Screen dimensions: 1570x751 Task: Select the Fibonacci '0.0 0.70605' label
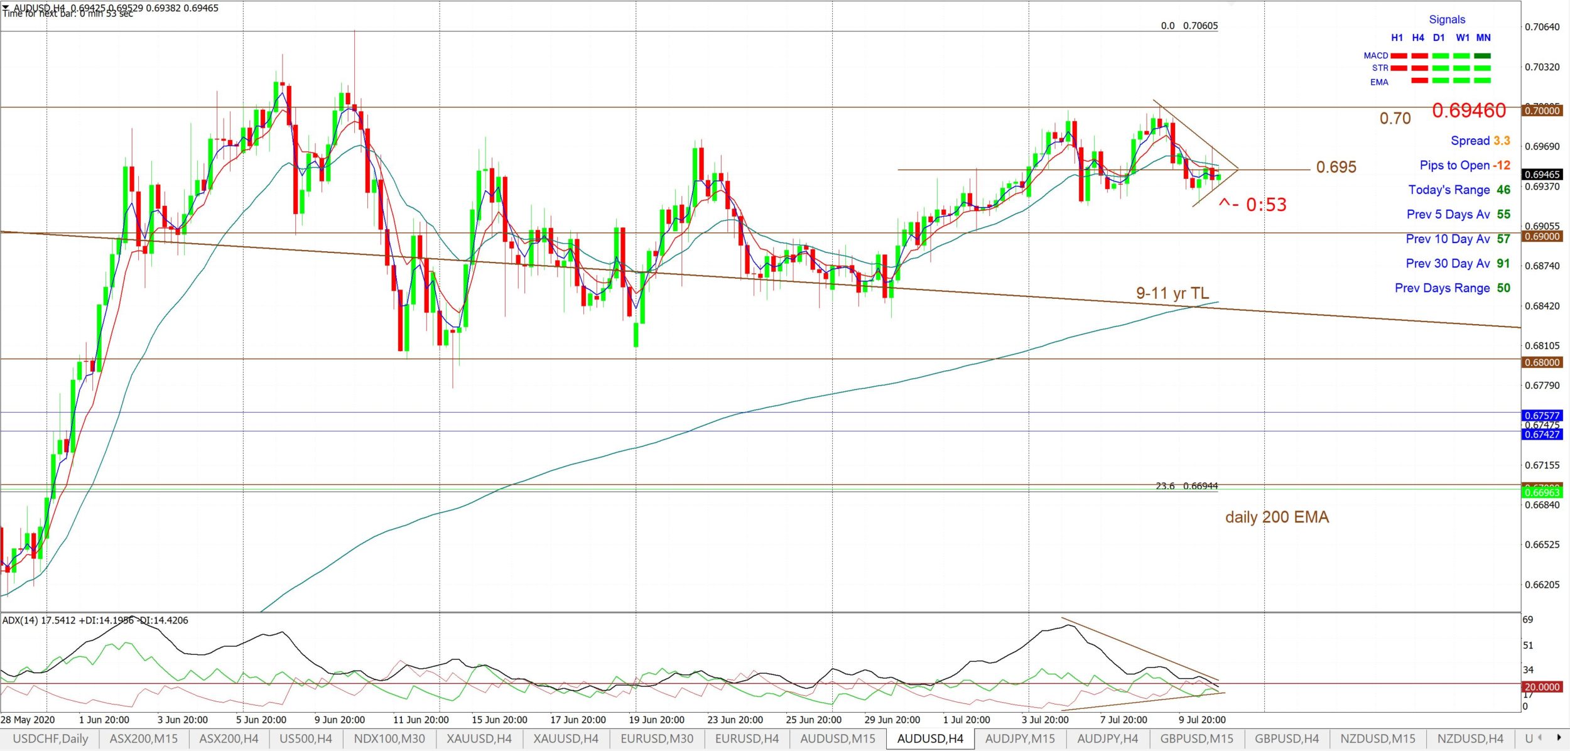pyautogui.click(x=1189, y=26)
